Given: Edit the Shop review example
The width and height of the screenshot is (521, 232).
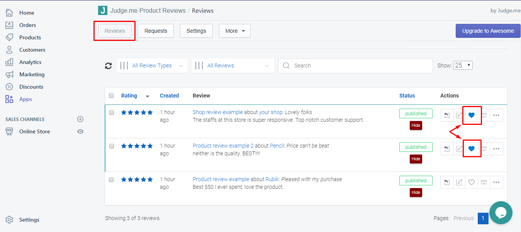Looking at the screenshot, I should tap(459, 115).
